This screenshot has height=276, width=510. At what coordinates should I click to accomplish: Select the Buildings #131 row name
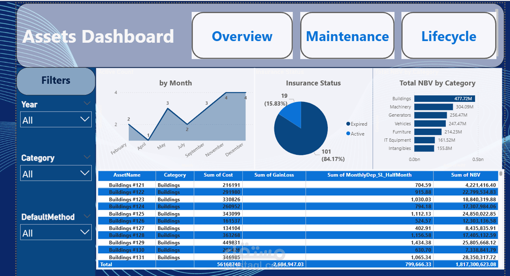coord(127,258)
